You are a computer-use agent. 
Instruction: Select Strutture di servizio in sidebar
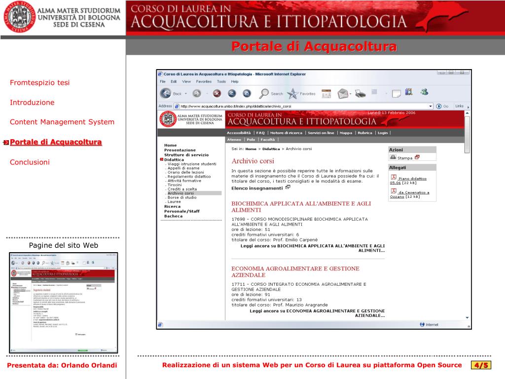click(x=186, y=155)
